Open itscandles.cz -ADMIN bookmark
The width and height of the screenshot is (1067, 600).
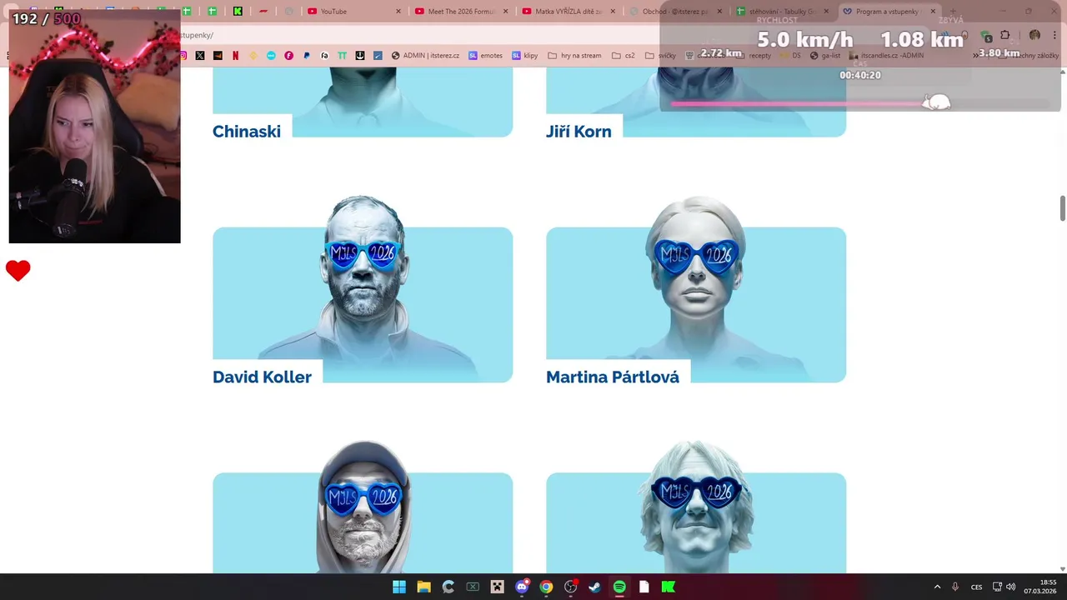coord(886,56)
